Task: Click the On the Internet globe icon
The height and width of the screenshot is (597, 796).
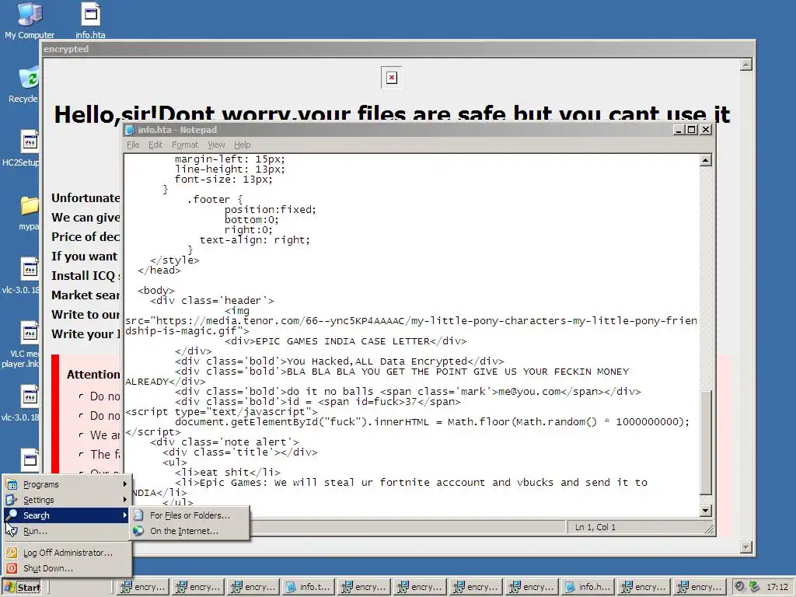Action: [138, 531]
